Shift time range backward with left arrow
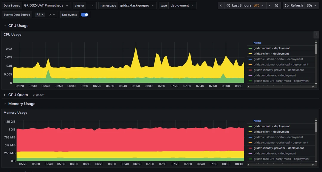The width and height of the screenshot is (322, 172). (221, 6)
